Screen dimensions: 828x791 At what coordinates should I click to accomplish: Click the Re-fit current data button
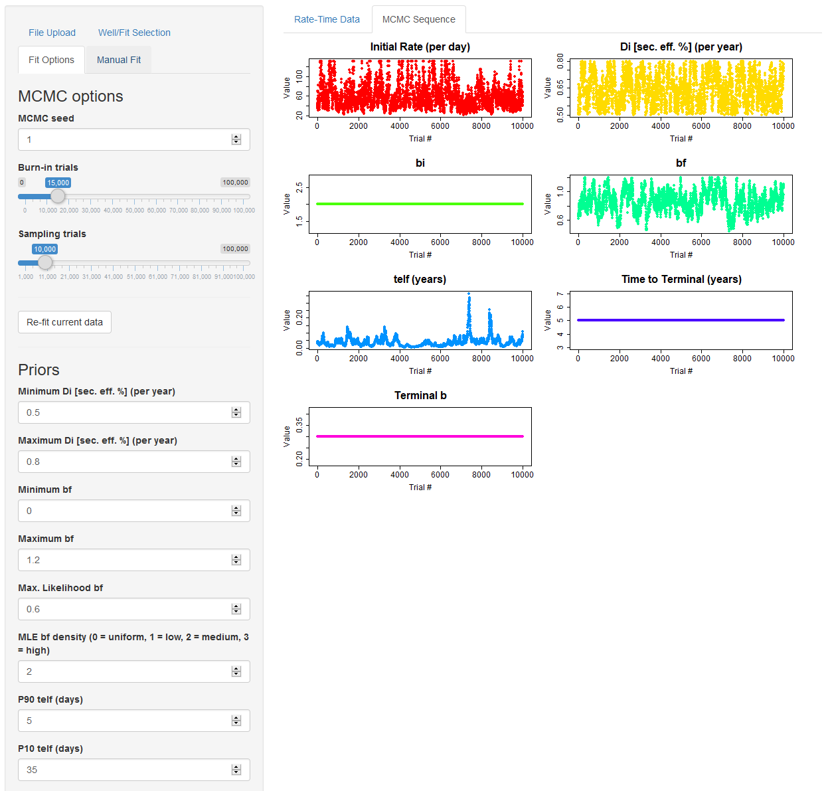(x=64, y=322)
